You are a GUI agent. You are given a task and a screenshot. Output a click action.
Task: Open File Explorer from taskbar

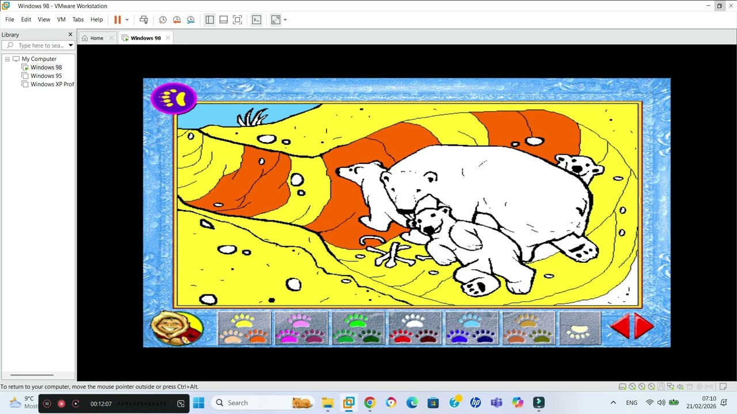(328, 402)
